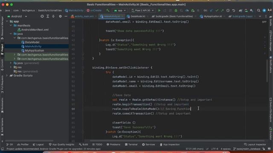273x153 pixels.
Task: Click Select Opened File target icon
Action: [x=42, y=16]
